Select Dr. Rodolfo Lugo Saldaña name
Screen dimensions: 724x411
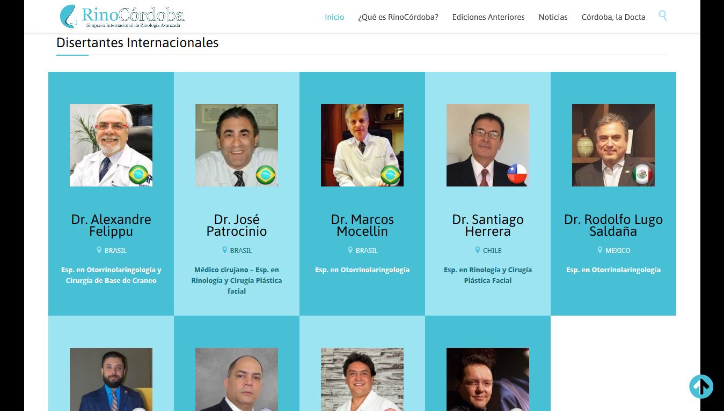tap(613, 225)
